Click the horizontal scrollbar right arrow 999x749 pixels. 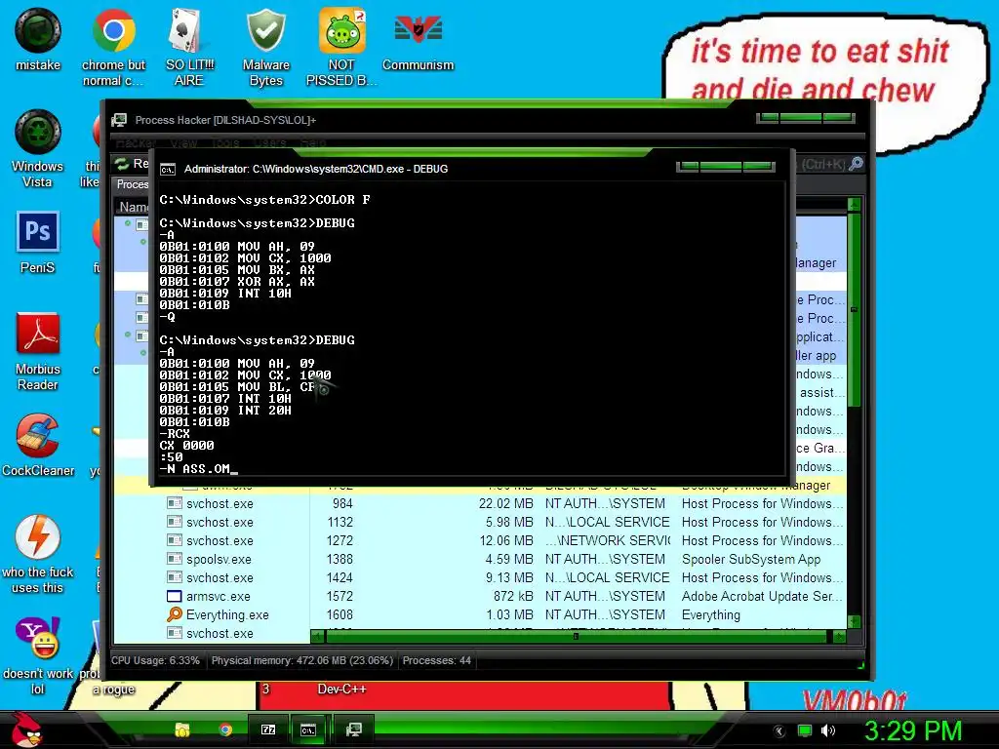click(840, 636)
